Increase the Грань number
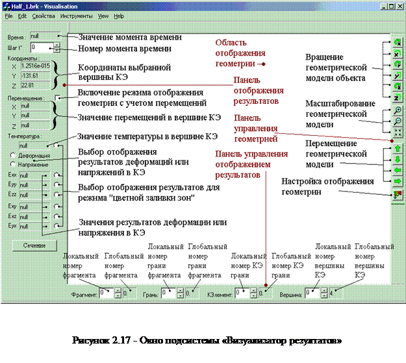 pyautogui.click(x=180, y=290)
